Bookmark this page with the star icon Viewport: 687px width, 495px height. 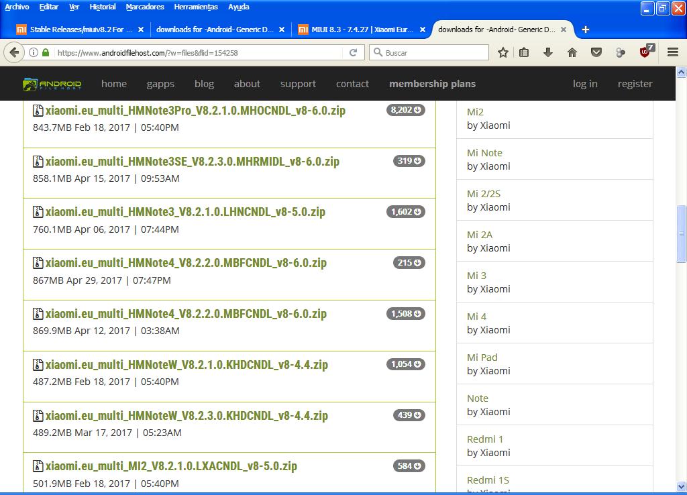tap(503, 52)
